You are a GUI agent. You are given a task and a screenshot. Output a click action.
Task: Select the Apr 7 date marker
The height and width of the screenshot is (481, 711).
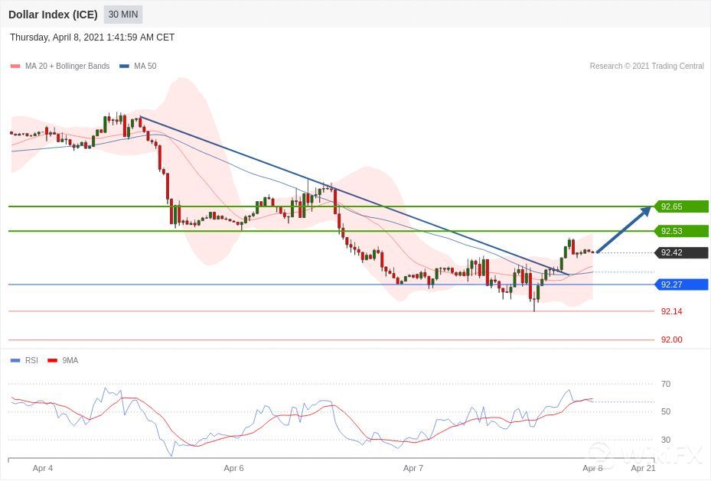coord(413,467)
